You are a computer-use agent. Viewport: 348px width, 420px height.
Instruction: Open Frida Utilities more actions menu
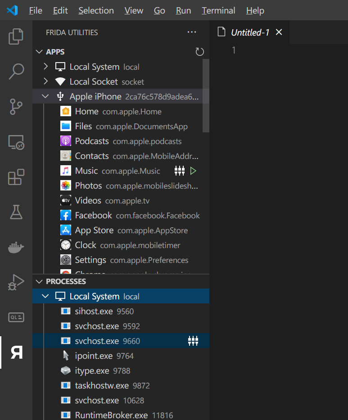[x=192, y=32]
